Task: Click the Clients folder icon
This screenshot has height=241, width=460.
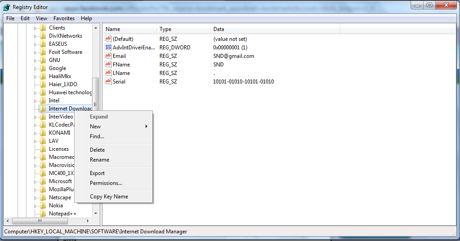Action: (x=43, y=28)
